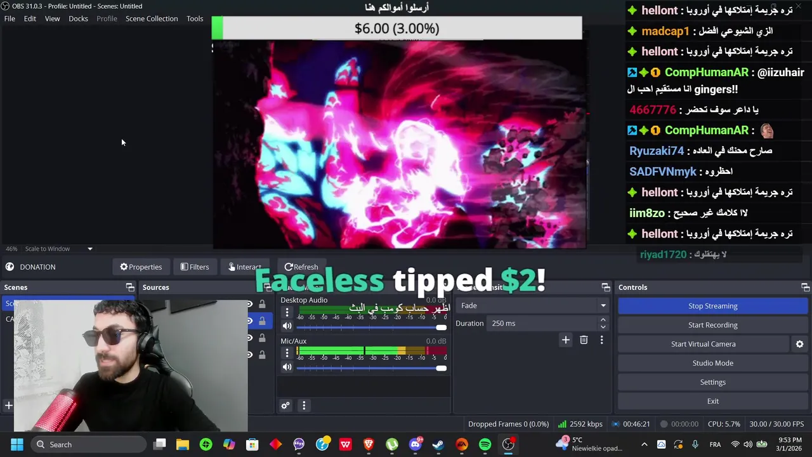Click the Exit button in Controls
Viewport: 812px width, 457px height.
712,401
